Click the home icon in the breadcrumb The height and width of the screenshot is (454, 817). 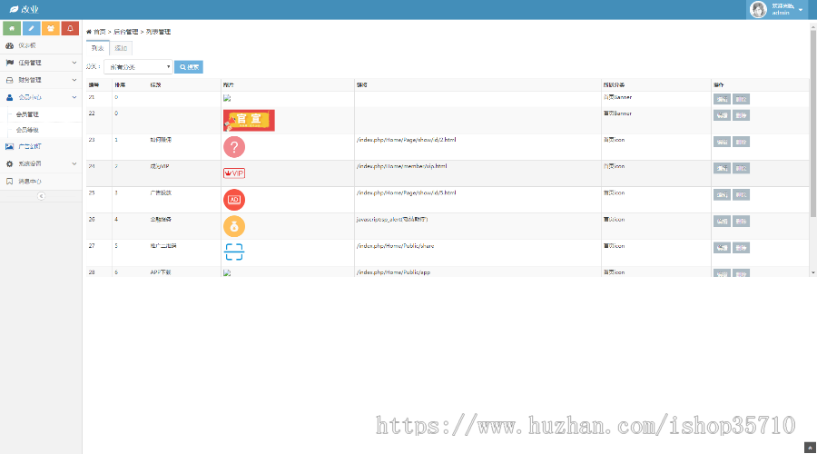click(x=89, y=32)
